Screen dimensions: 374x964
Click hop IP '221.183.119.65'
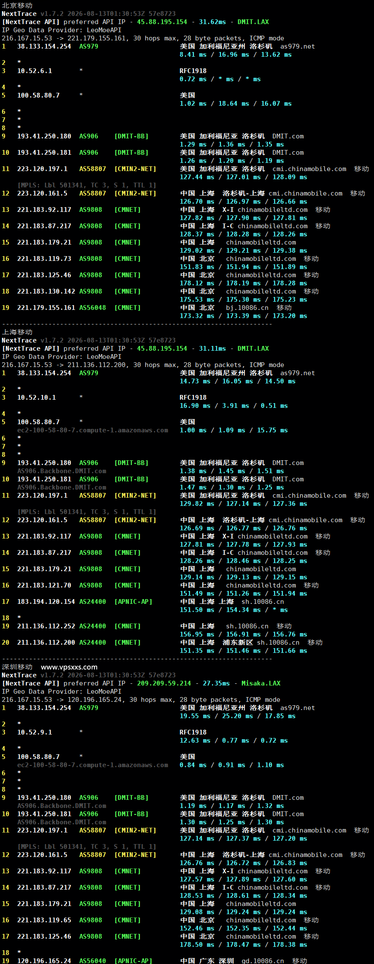click(44, 920)
